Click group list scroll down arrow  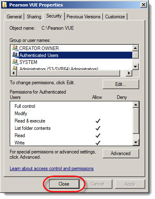click(x=136, y=67)
